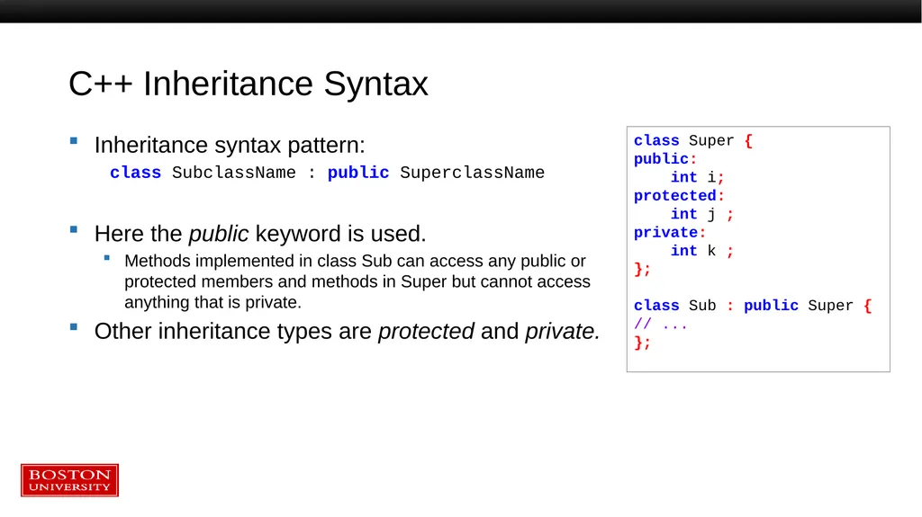Click the Boston University logo
The height and width of the screenshot is (517, 922).
[x=69, y=480]
